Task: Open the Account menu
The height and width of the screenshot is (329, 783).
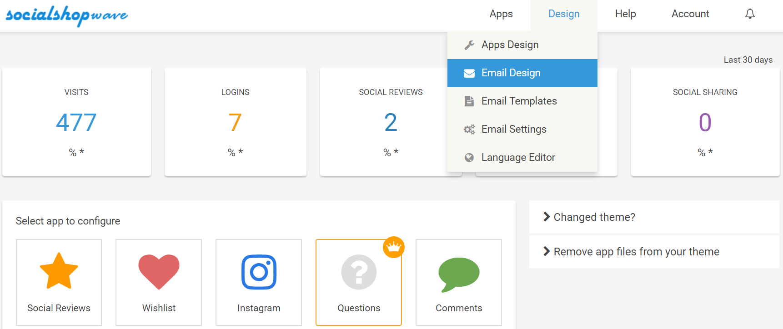Action: point(690,14)
